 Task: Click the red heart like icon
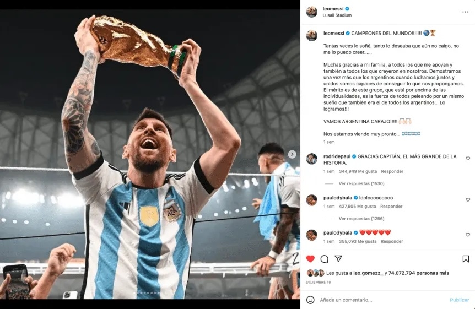coord(310,259)
